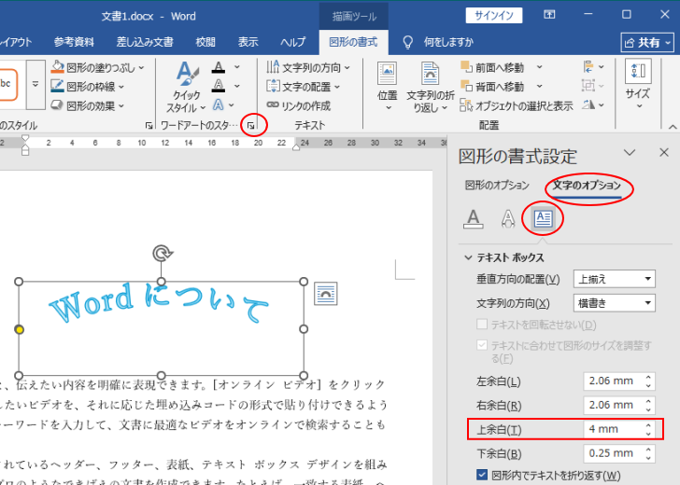The height and width of the screenshot is (485, 680).
Task: Switch to the 参考資料 tab
Action: (x=74, y=42)
